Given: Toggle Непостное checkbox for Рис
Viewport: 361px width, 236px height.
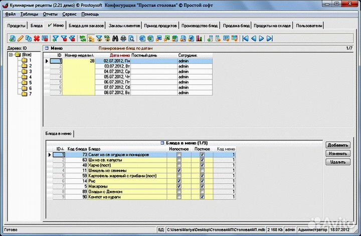Looking at the screenshot, I should pyautogui.click(x=179, y=181).
